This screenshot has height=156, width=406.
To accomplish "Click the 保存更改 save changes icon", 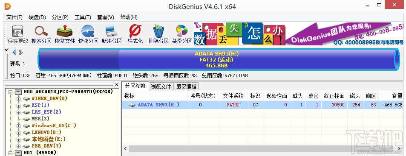I will [18, 34].
